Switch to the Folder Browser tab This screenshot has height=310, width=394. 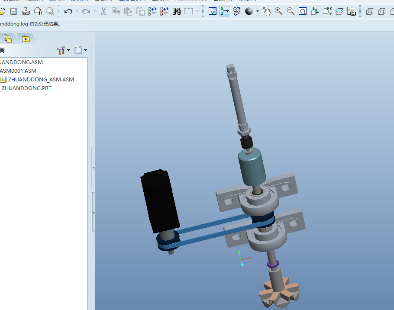pos(8,39)
